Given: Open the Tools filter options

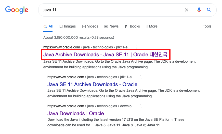Looking at the screenshot, I should pos(207,26).
